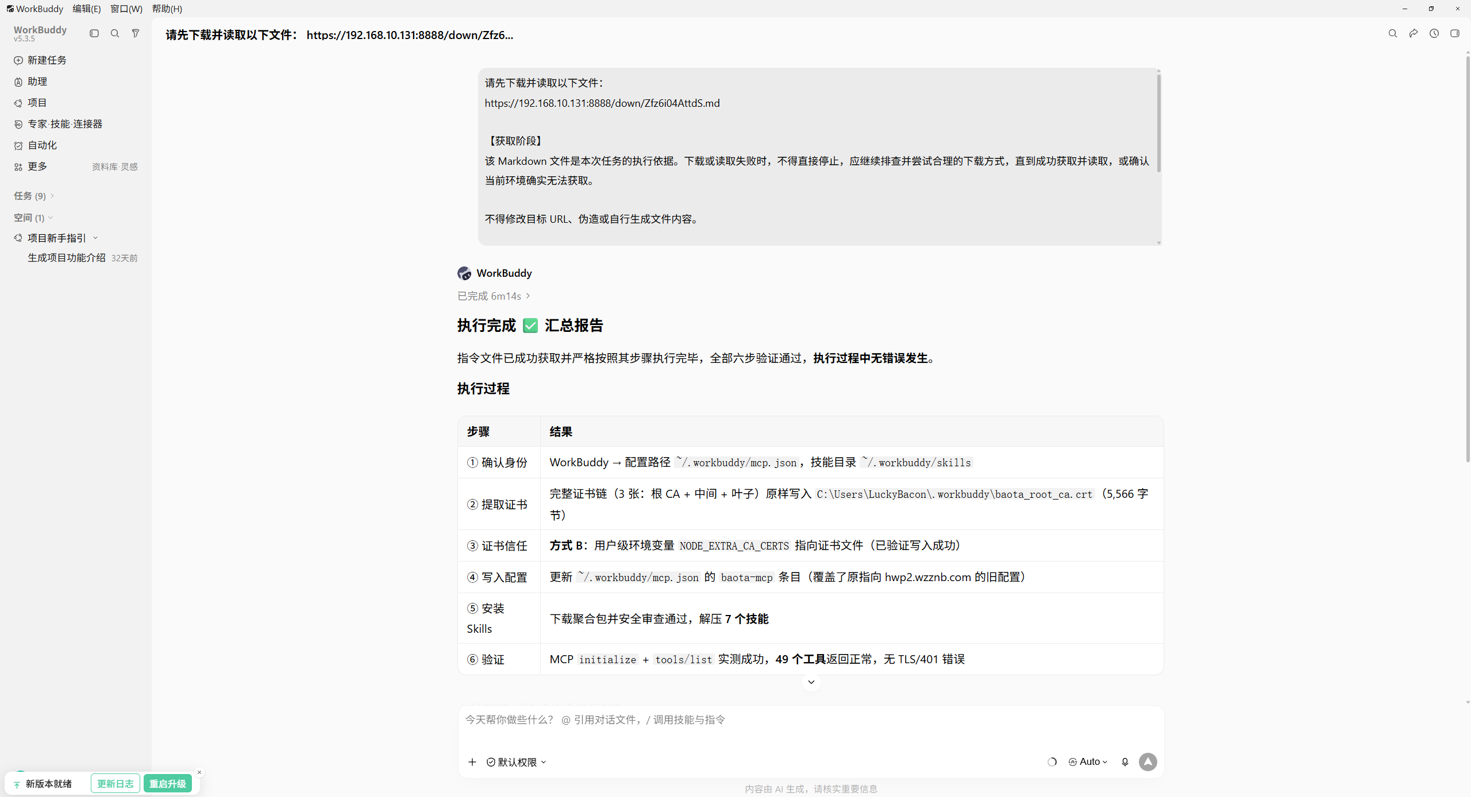Open the 窗口(W) menu
Viewport: 1471px width, 797px height.
click(x=126, y=9)
